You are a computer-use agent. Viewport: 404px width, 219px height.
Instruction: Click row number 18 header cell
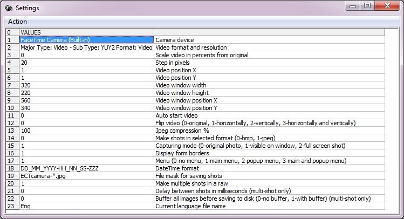pyautogui.click(x=12, y=168)
